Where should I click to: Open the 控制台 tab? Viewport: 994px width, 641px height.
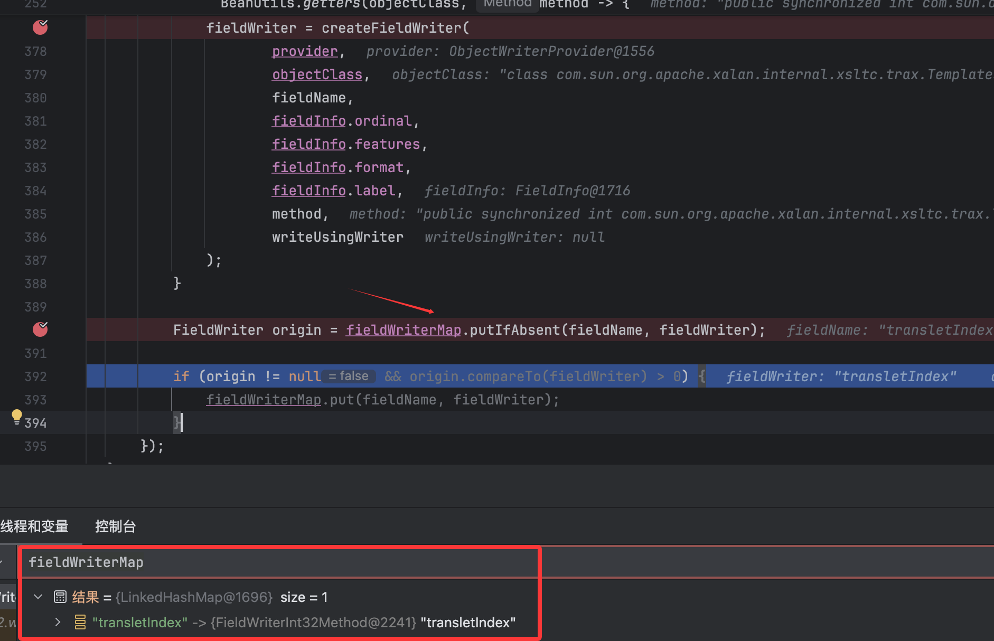(115, 526)
